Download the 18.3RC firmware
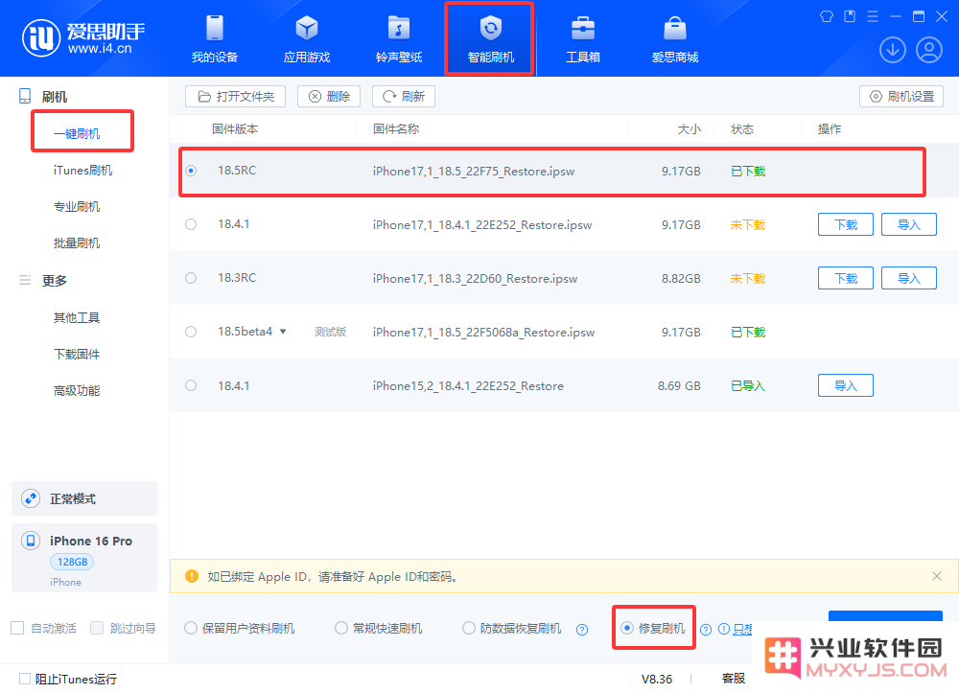The image size is (959, 693). (846, 278)
